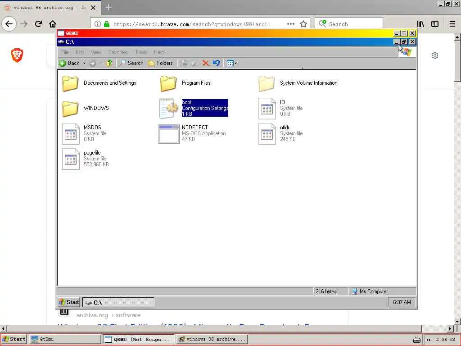Click the Explorer Search toolbar button
Viewport: 461px width, 346px height.
coord(131,63)
